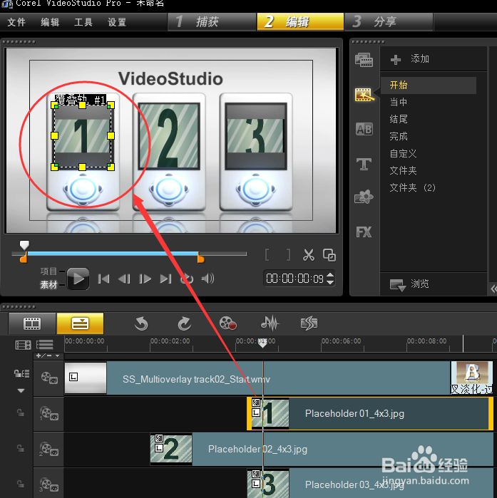Toggle lock on overlay track 2

[21, 448]
